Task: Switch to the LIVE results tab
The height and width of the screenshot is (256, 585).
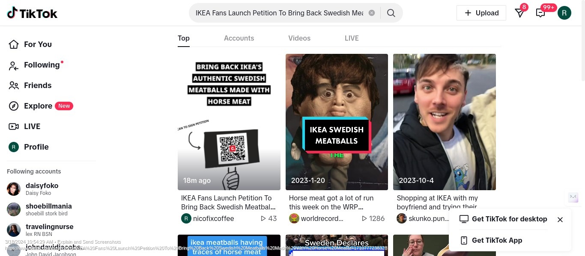Action: 352,38
